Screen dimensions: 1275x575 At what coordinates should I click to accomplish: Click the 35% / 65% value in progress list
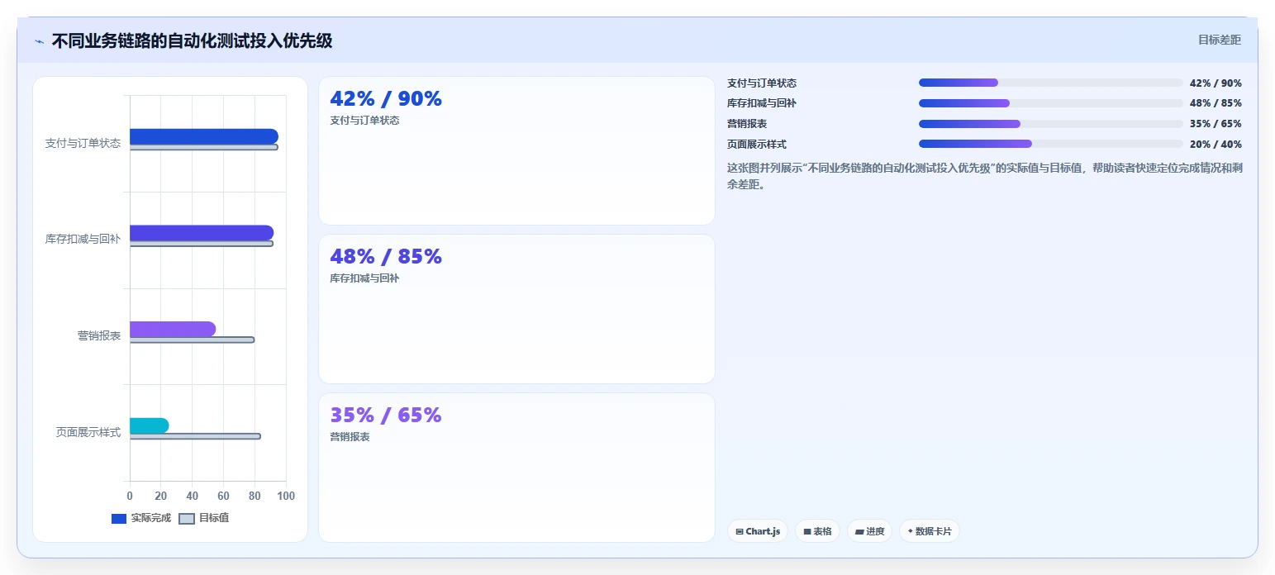pos(1216,124)
